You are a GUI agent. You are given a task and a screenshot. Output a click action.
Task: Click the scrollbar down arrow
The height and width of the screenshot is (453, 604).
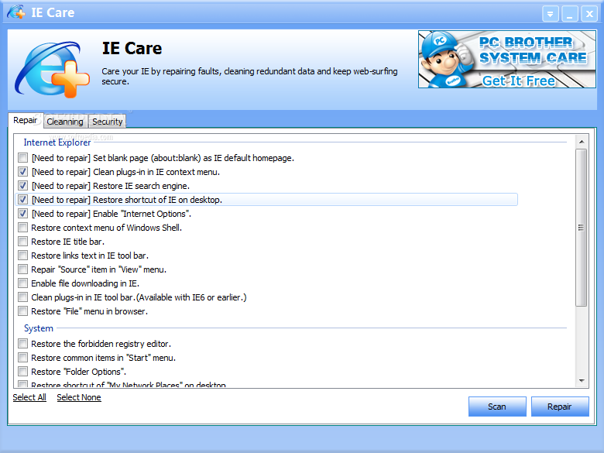pyautogui.click(x=582, y=381)
